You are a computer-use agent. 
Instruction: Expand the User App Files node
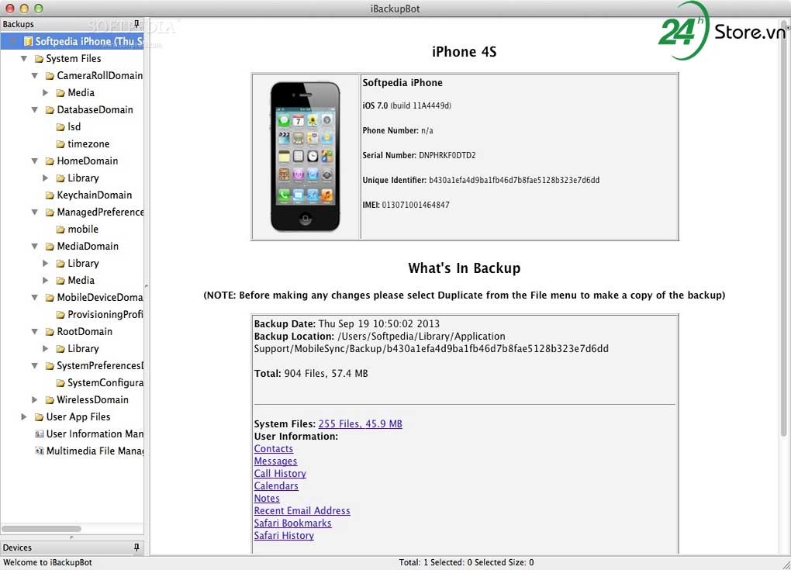click(24, 417)
